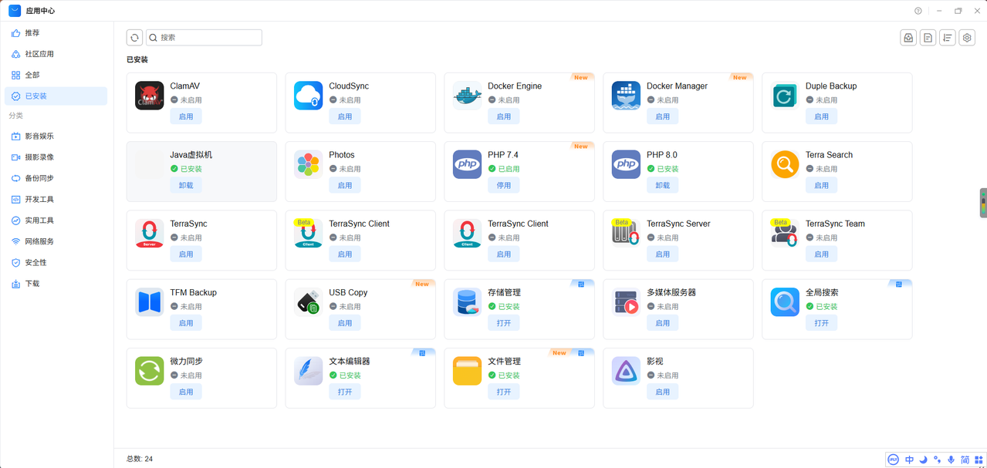Open the 安全性 category
The height and width of the screenshot is (468, 987).
click(56, 262)
